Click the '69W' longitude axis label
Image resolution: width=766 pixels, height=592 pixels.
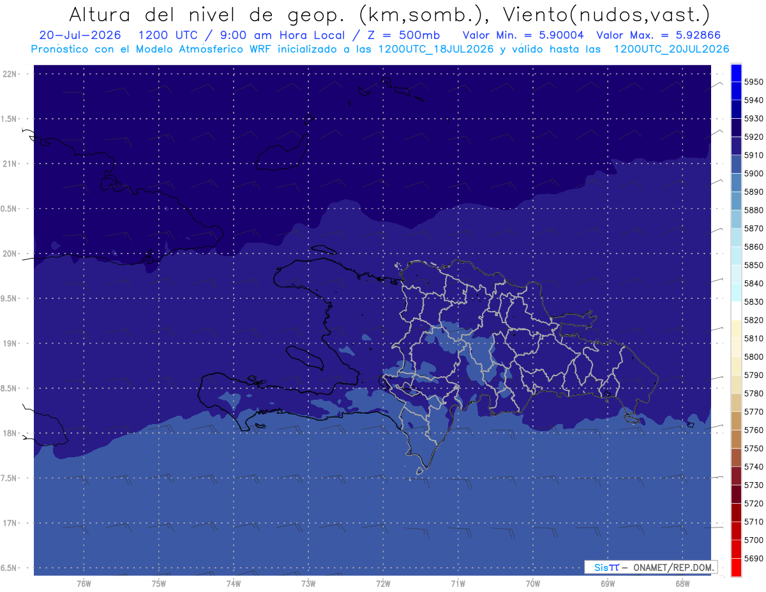coord(608,584)
